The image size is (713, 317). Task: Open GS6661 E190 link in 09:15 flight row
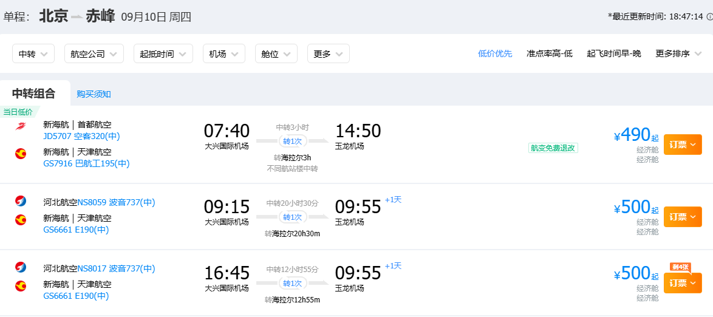click(x=76, y=230)
